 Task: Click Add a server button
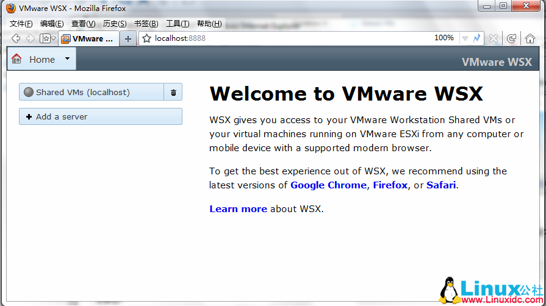(x=101, y=116)
